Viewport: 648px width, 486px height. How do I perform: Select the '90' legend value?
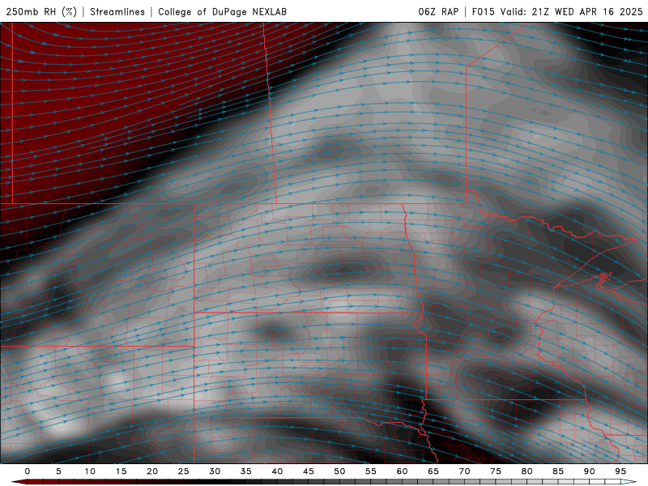click(589, 471)
